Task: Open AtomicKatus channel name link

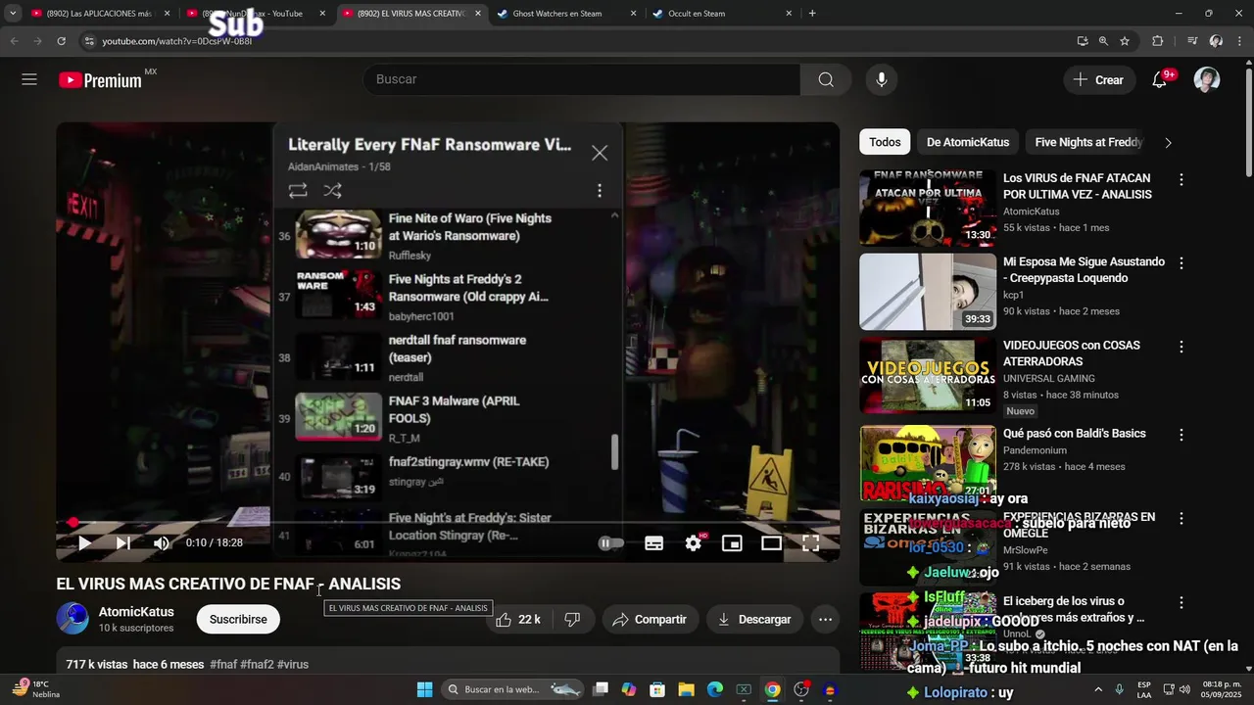Action: point(136,612)
